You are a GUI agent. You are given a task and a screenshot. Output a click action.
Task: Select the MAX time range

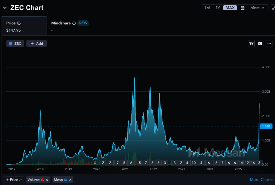point(230,8)
